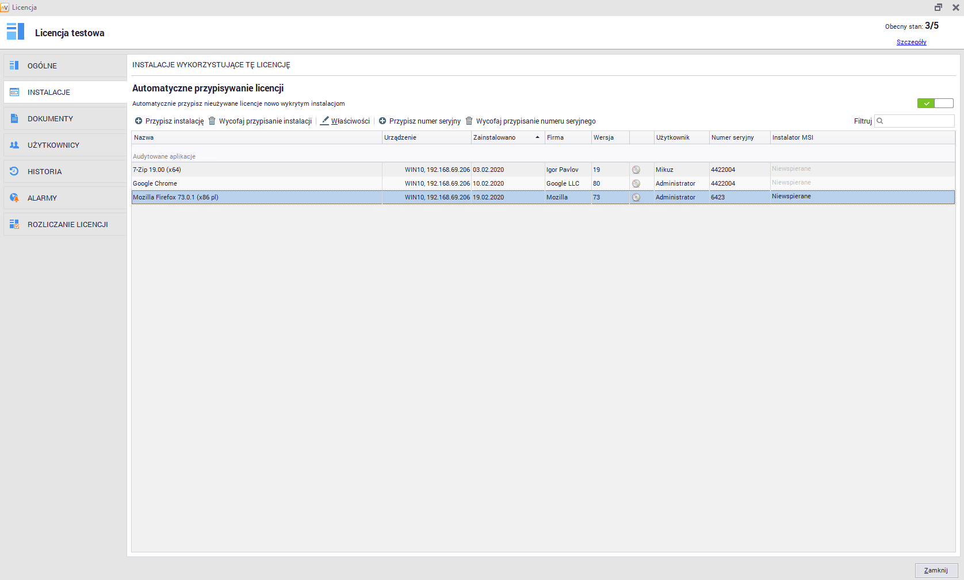The height and width of the screenshot is (580, 964).
Task: Open the ALARMY section
Action: (42, 198)
